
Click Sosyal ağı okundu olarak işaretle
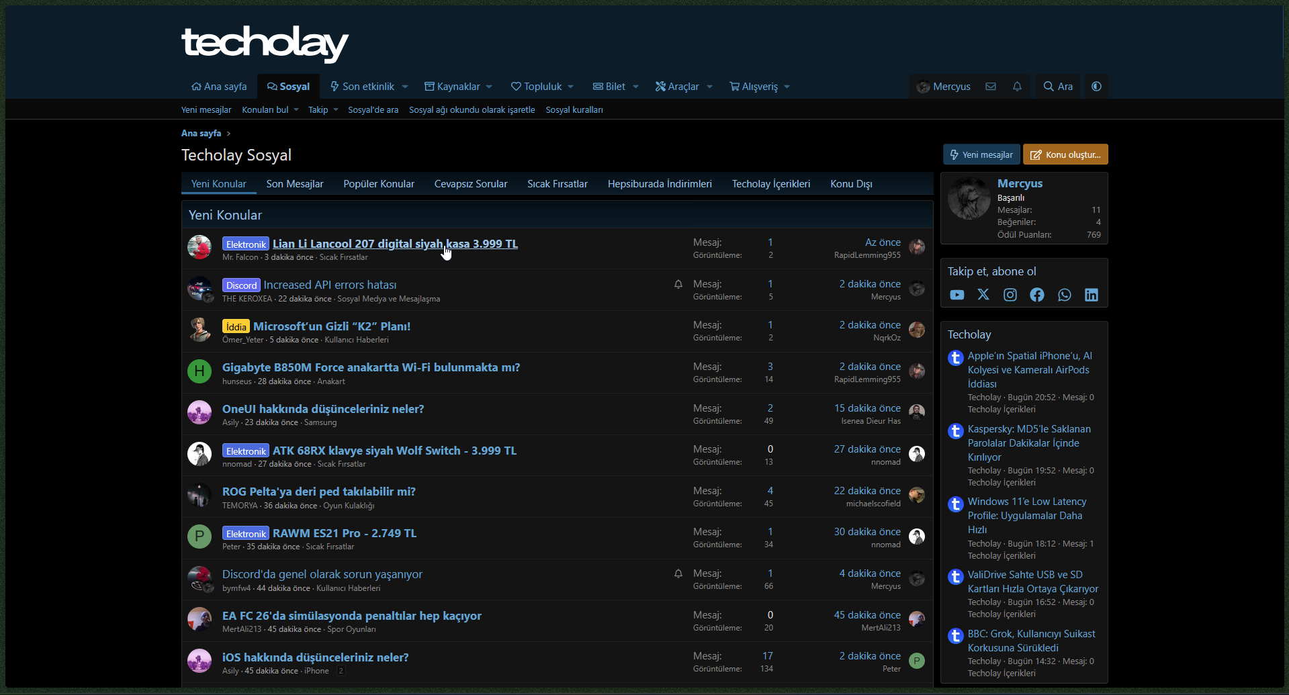[472, 110]
